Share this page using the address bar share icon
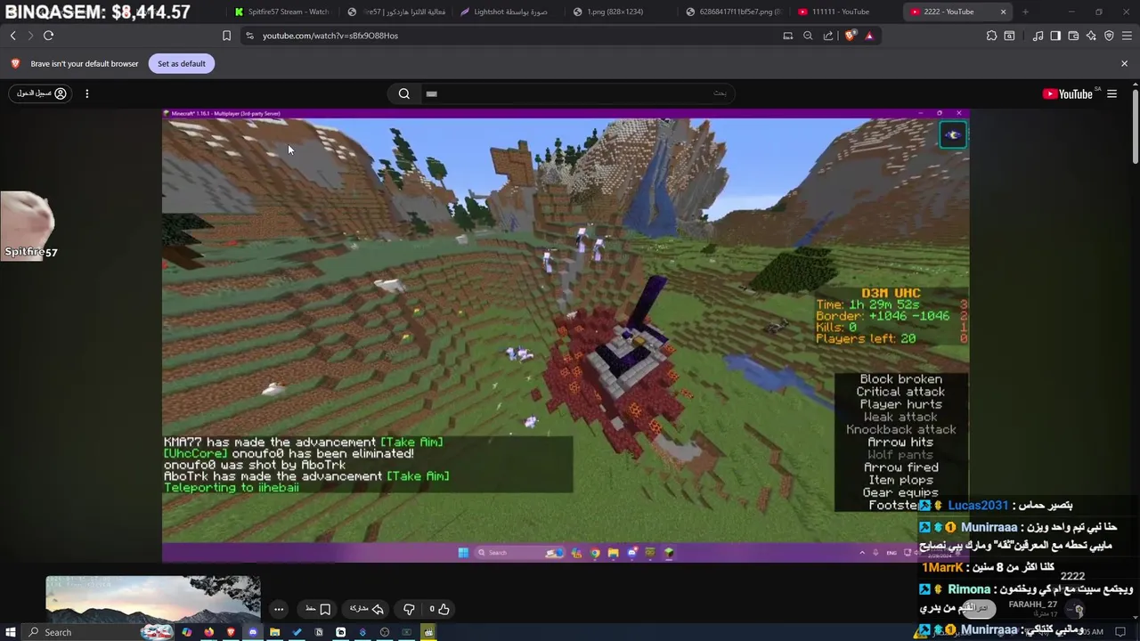Screen dimensions: 1140x641 [828, 36]
